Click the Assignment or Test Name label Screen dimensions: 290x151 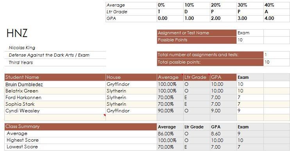tap(197, 33)
